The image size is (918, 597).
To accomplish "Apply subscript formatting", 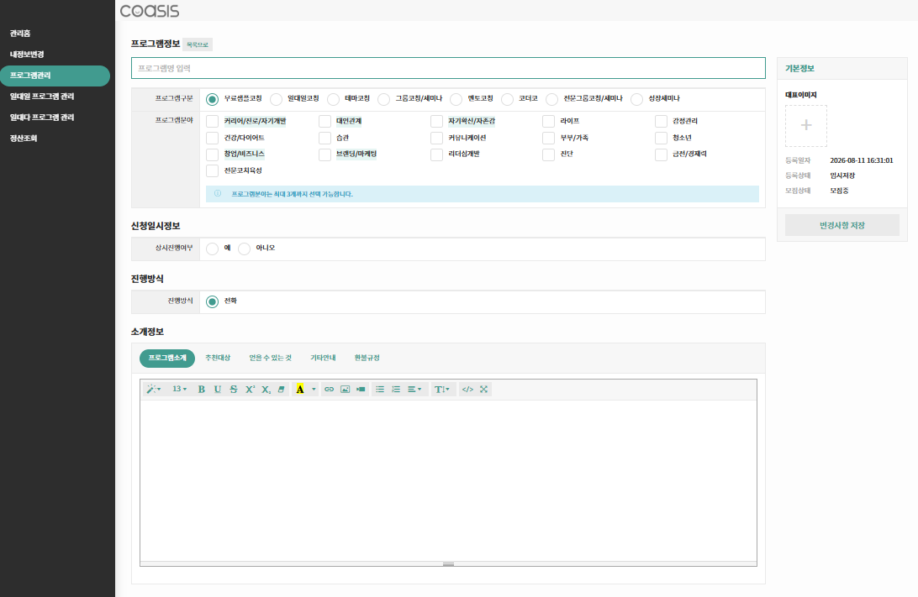I will [x=266, y=390].
